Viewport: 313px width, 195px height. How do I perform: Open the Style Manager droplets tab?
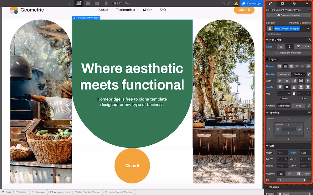295,3
